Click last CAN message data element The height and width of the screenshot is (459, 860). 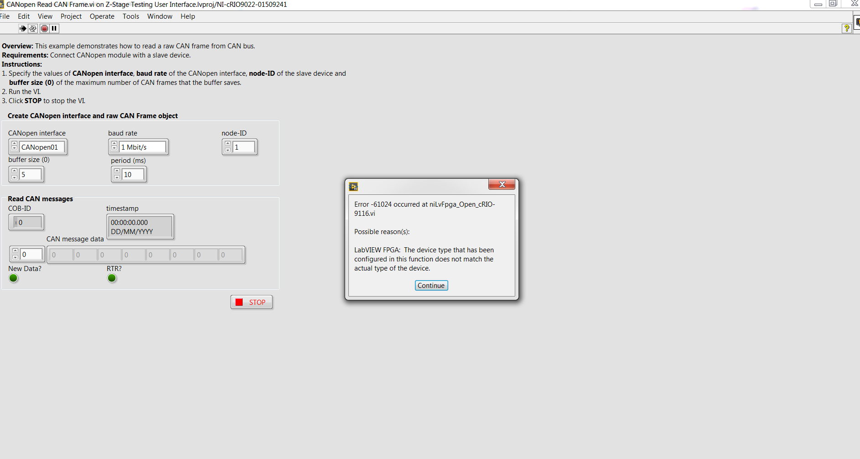[x=230, y=255]
